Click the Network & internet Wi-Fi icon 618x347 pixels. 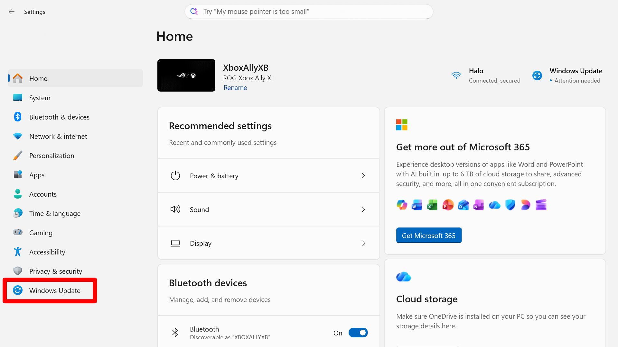click(18, 136)
